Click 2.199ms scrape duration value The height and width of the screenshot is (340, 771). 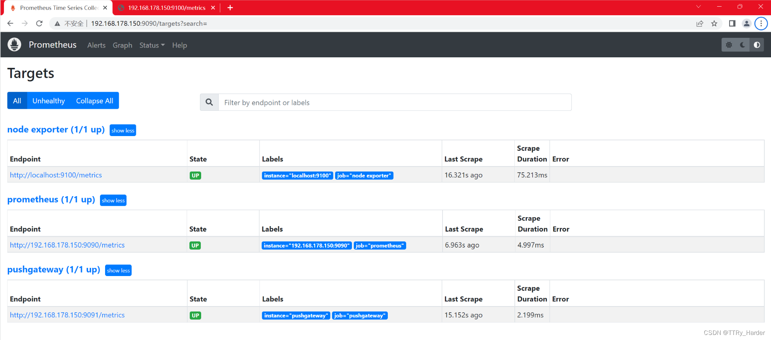[x=530, y=315]
